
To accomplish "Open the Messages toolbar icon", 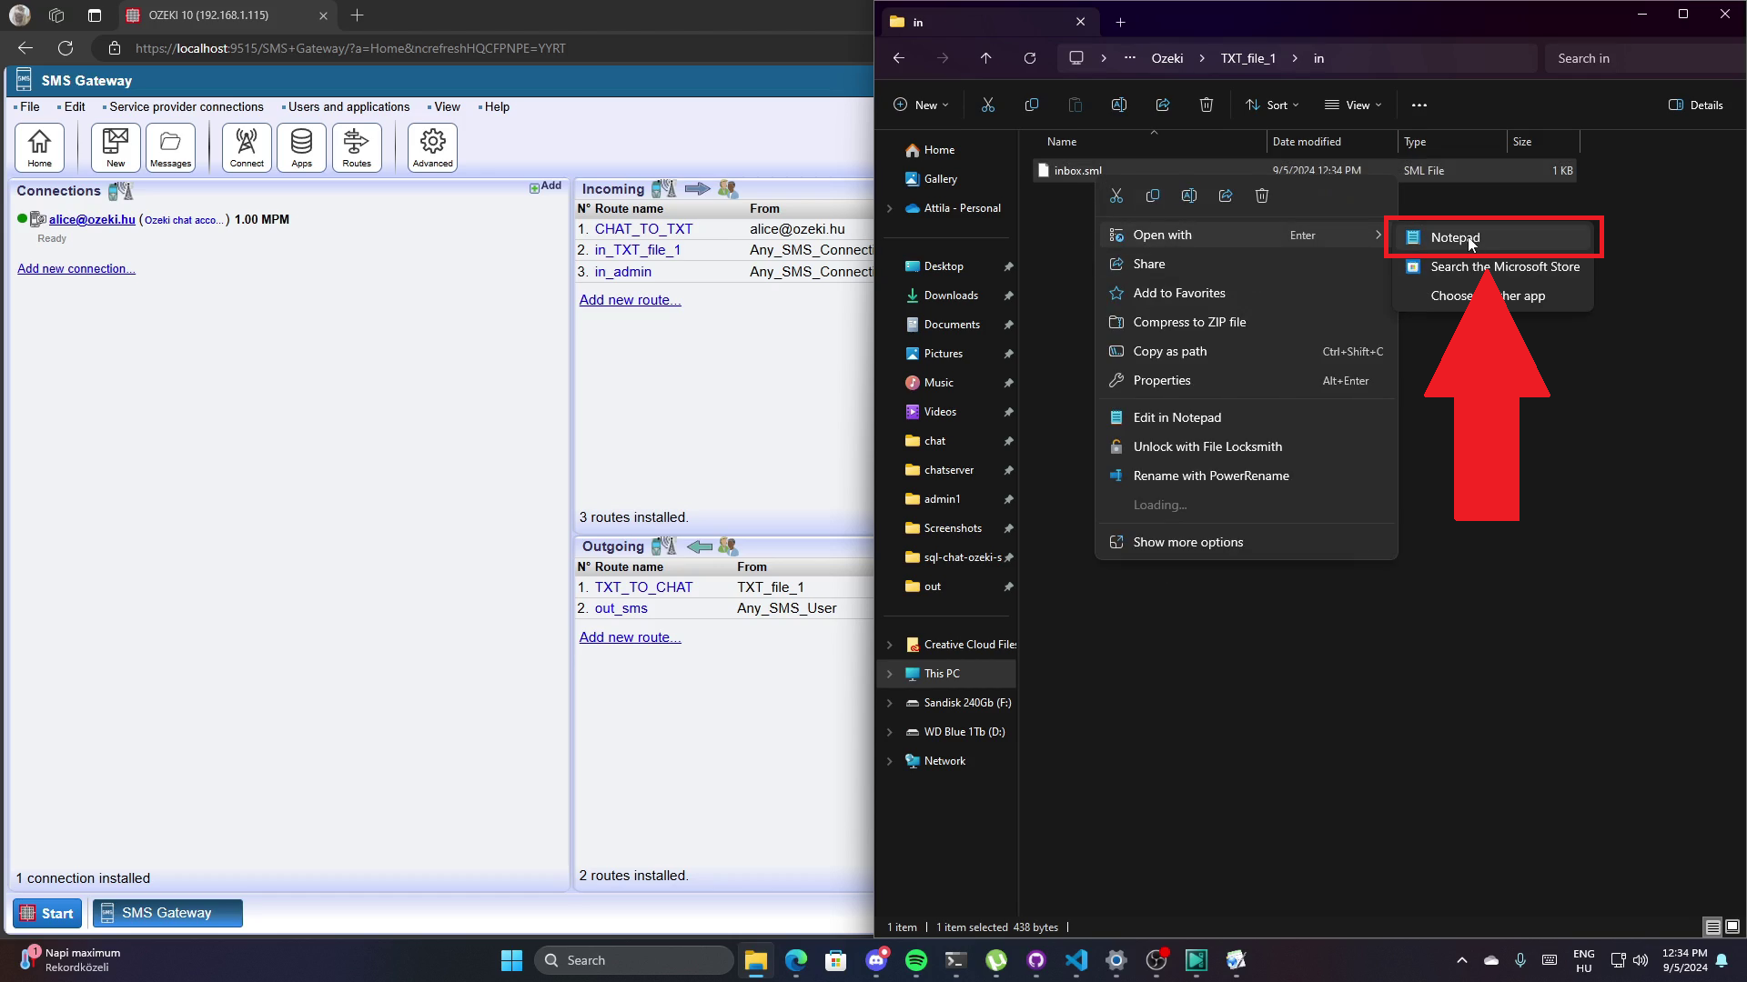I will pyautogui.click(x=170, y=147).
